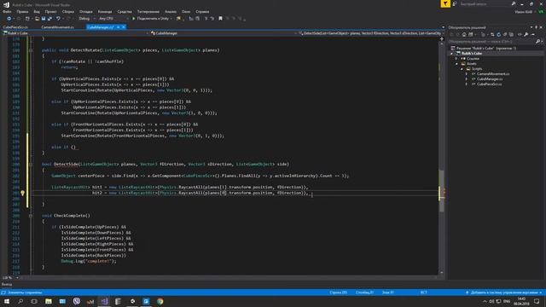Open the Debug configuration dropdown
The width and height of the screenshot is (546, 307).
point(86,19)
